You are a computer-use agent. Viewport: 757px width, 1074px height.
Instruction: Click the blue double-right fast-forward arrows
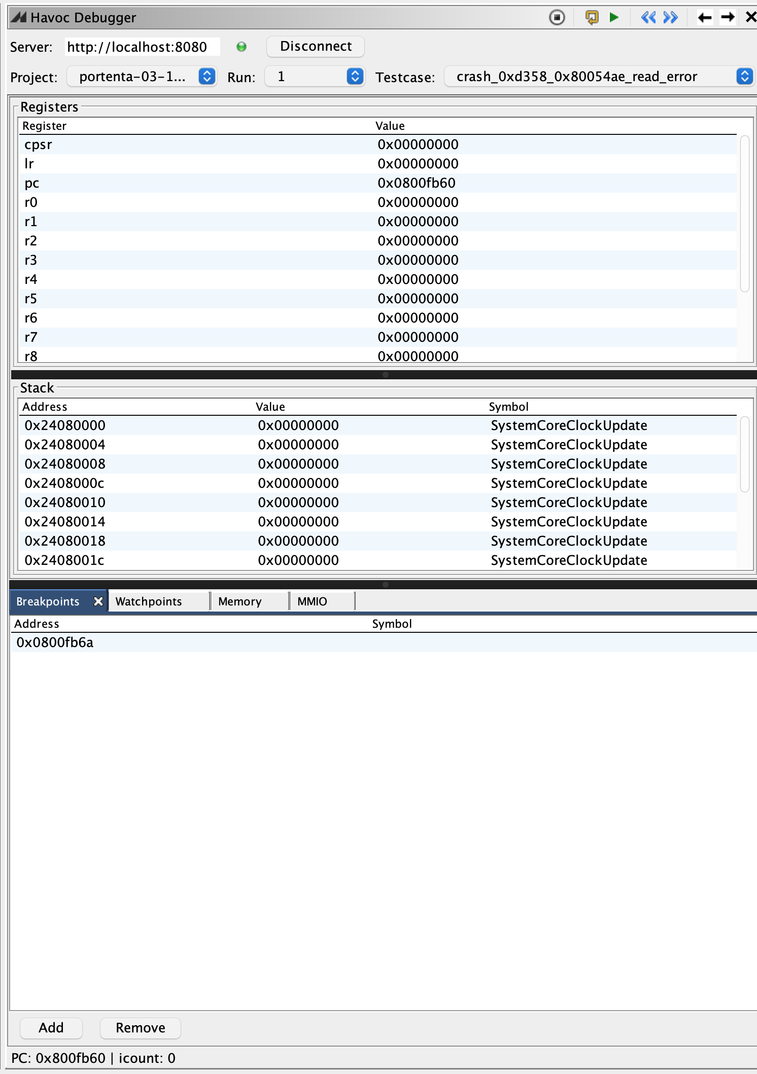pos(670,18)
